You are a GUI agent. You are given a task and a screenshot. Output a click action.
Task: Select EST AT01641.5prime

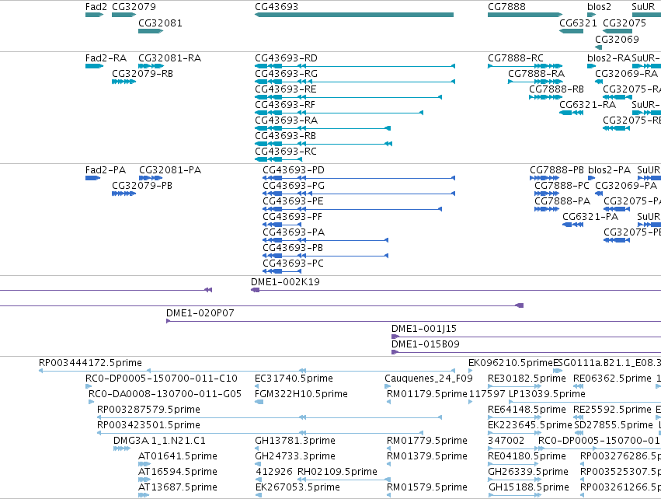coord(177,456)
